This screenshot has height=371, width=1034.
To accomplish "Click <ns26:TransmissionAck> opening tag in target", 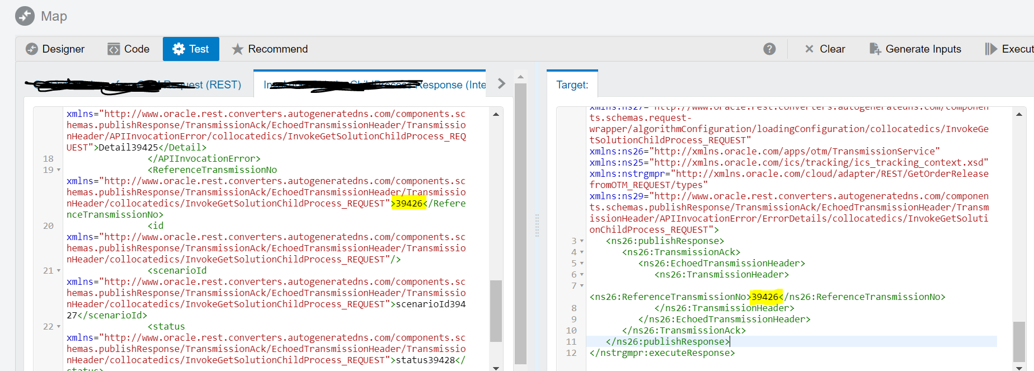I will pyautogui.click(x=681, y=252).
